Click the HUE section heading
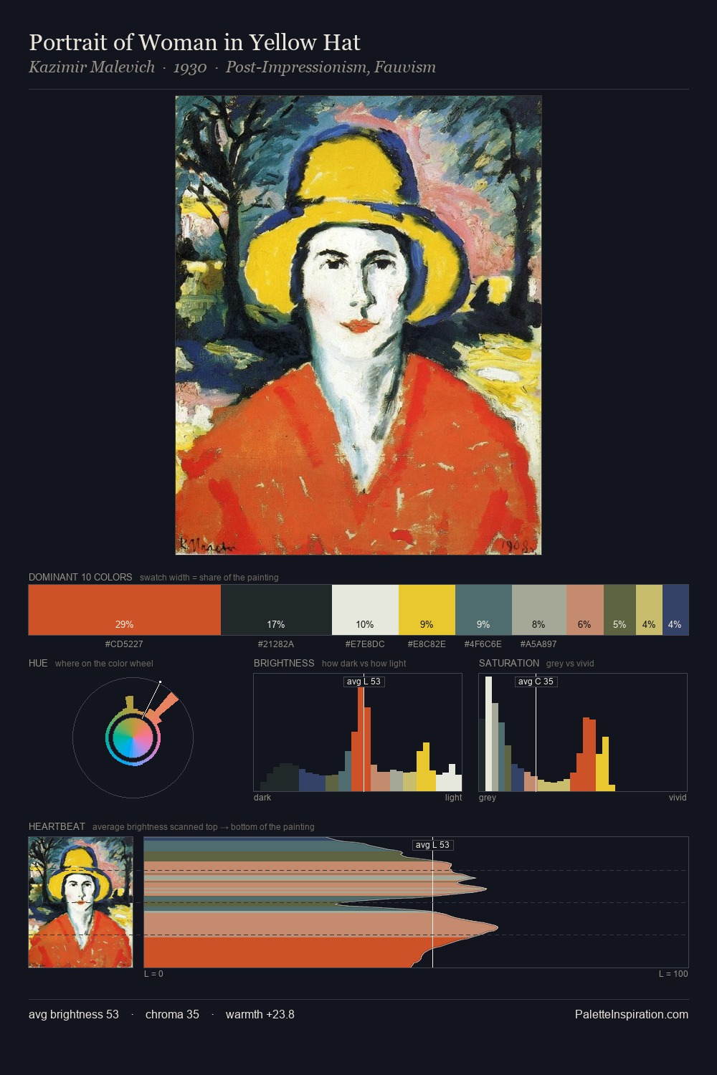The height and width of the screenshot is (1075, 717). (x=38, y=663)
